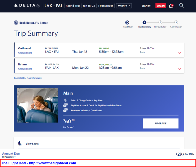Click flight numbers DL1511, DL2107

(51, 48)
